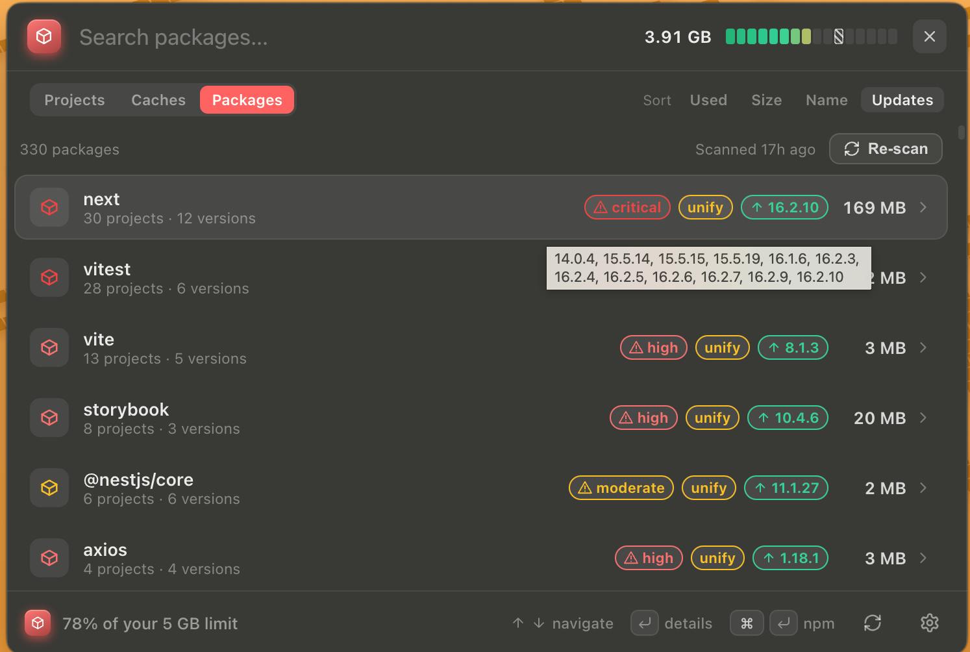Click the 8.1.3 update badge
This screenshot has width=970, height=652.
793,347
